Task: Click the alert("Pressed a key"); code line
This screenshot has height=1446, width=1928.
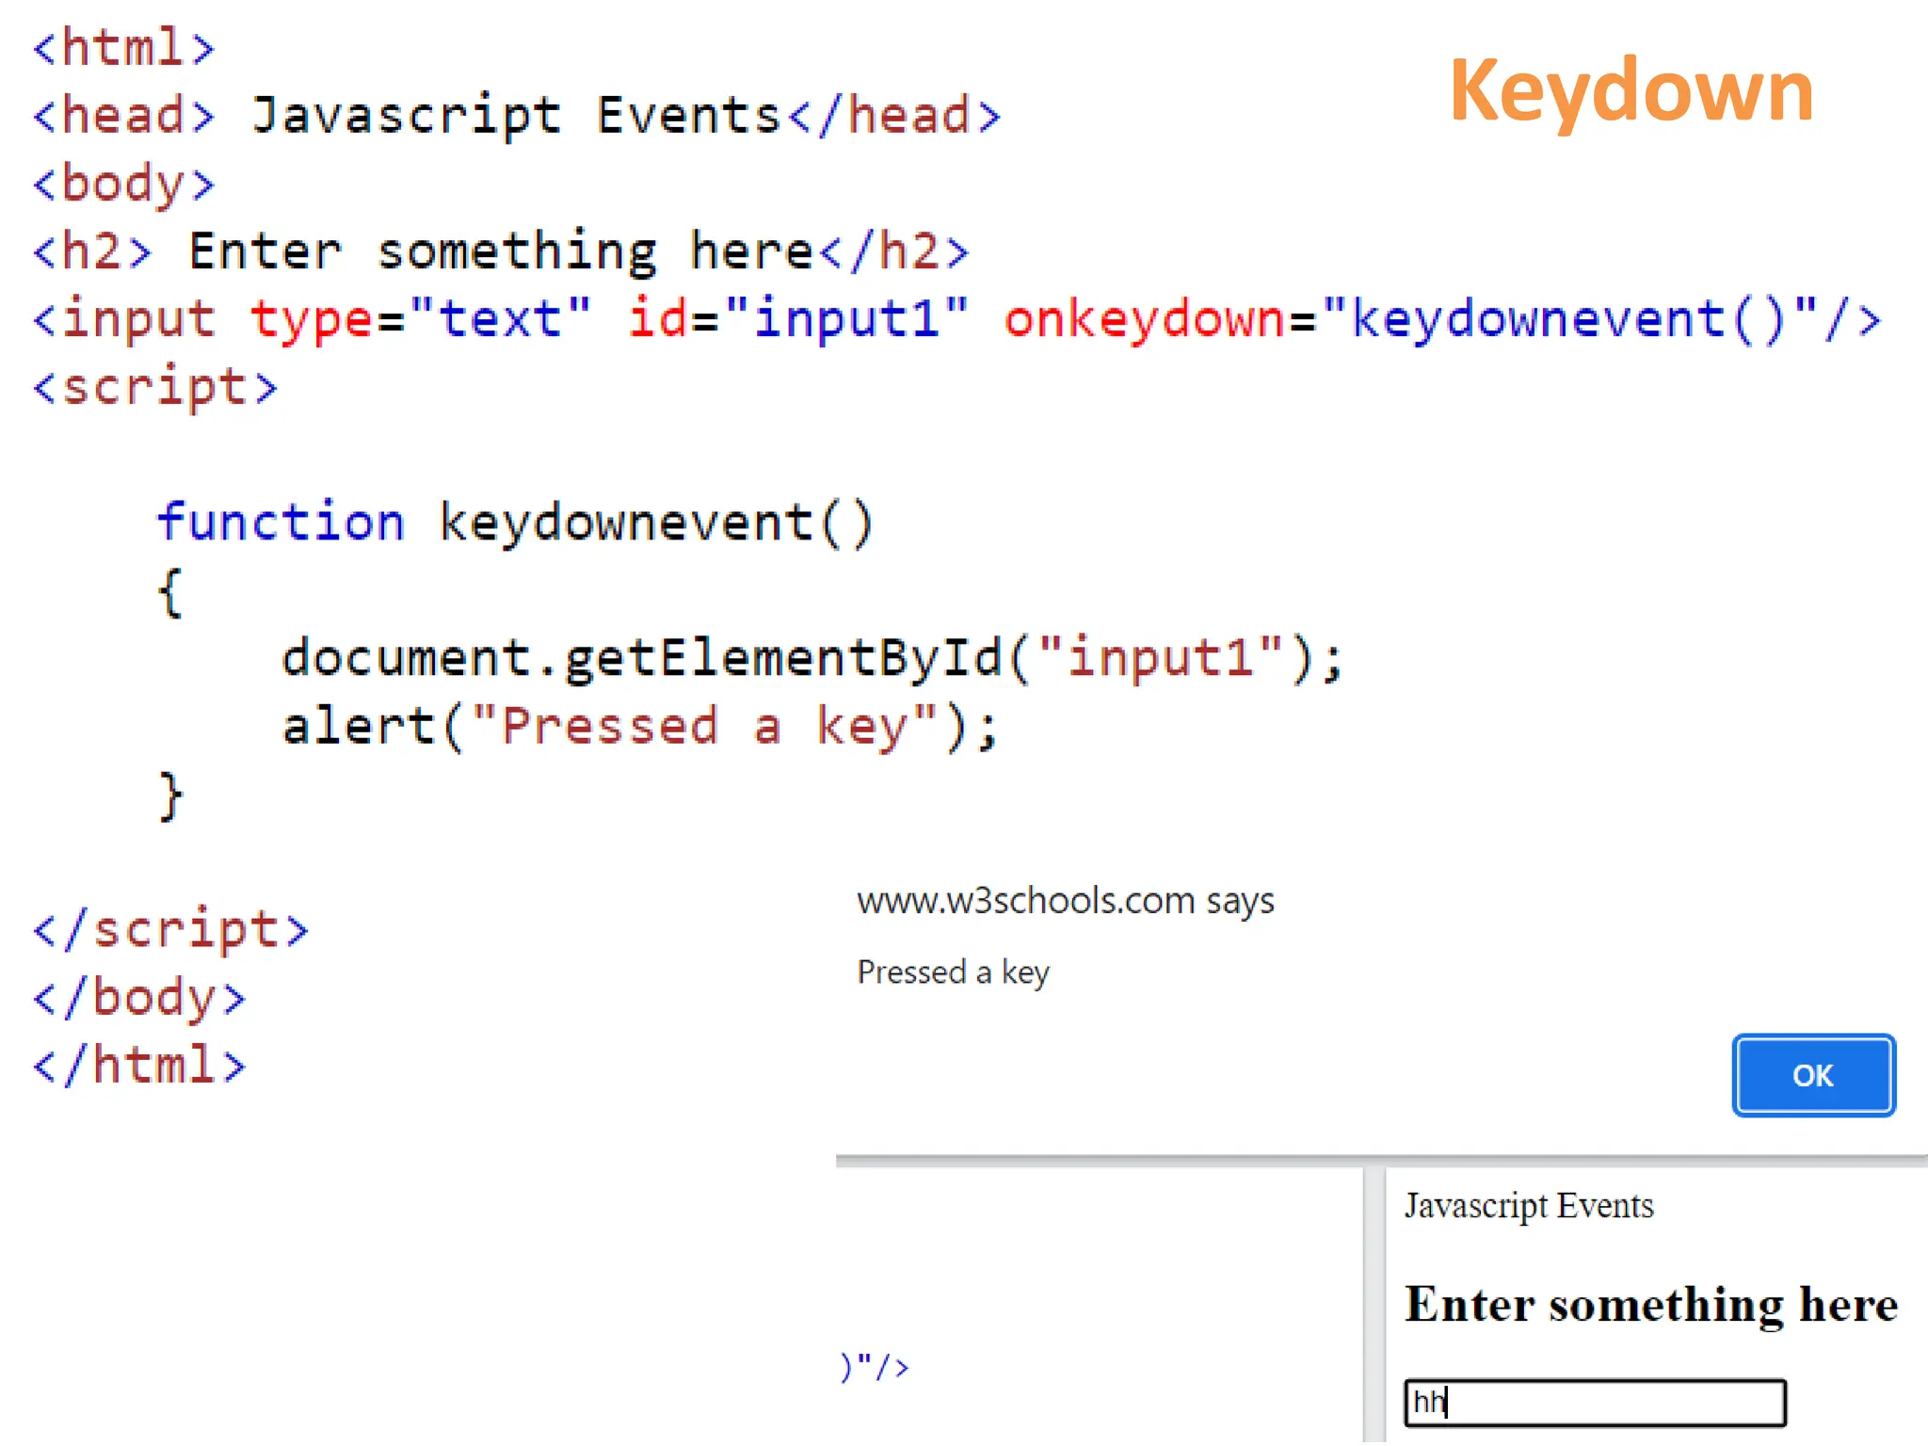Action: pyautogui.click(x=640, y=727)
